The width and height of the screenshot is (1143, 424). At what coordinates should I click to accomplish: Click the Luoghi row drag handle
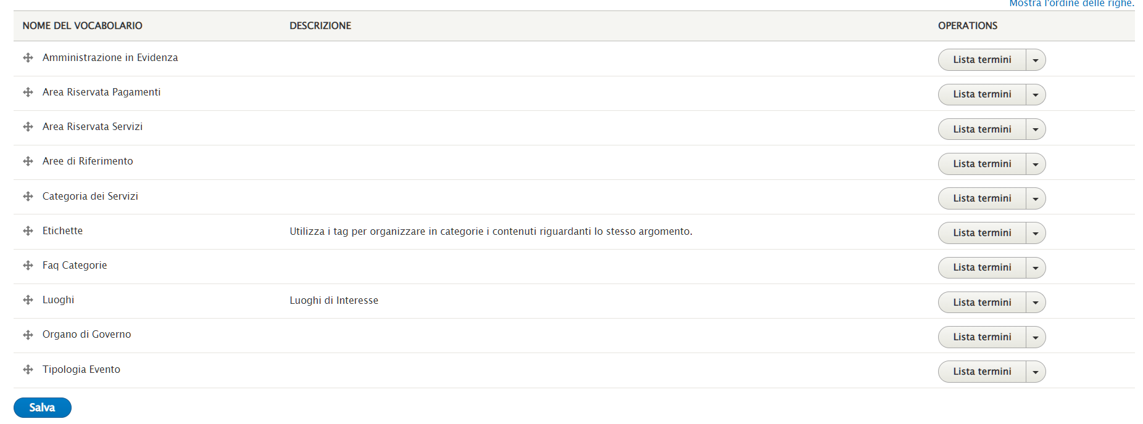(x=28, y=300)
